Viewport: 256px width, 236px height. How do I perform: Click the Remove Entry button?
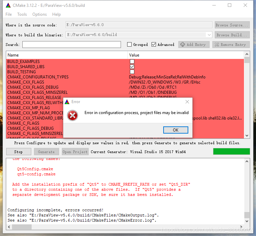(231, 45)
